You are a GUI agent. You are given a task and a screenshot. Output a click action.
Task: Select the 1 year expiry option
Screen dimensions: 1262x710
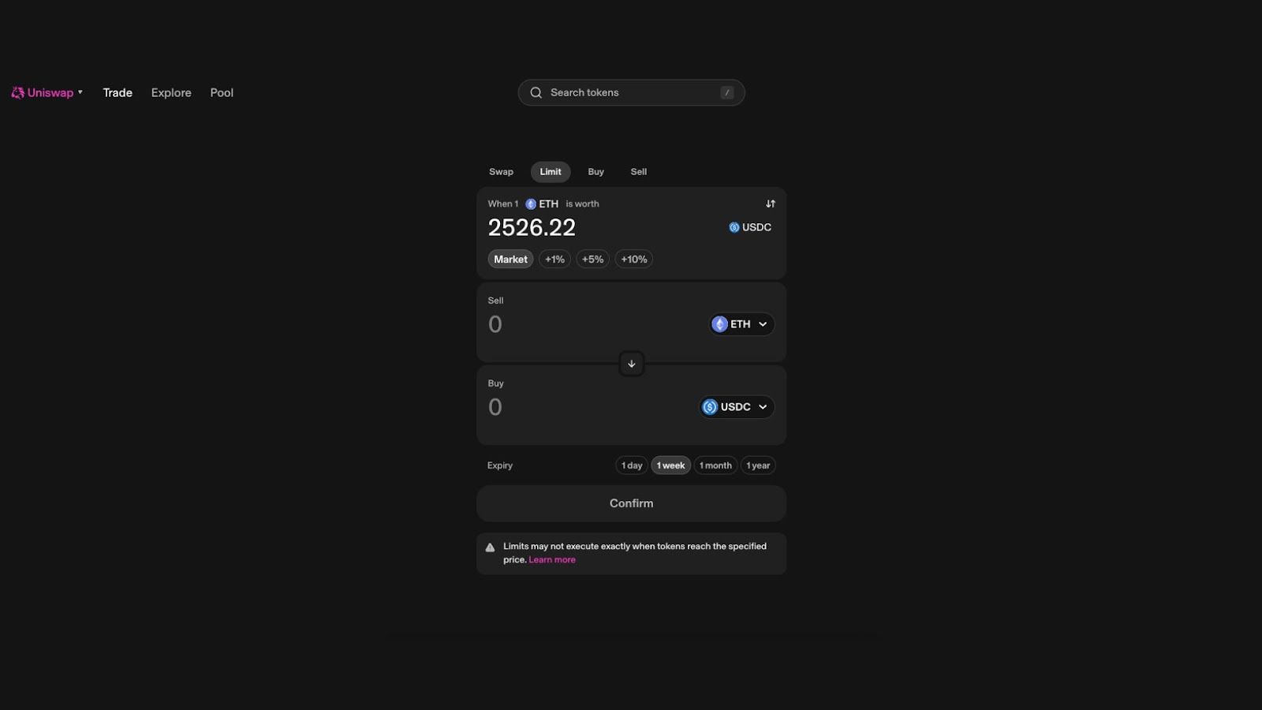coord(758,465)
